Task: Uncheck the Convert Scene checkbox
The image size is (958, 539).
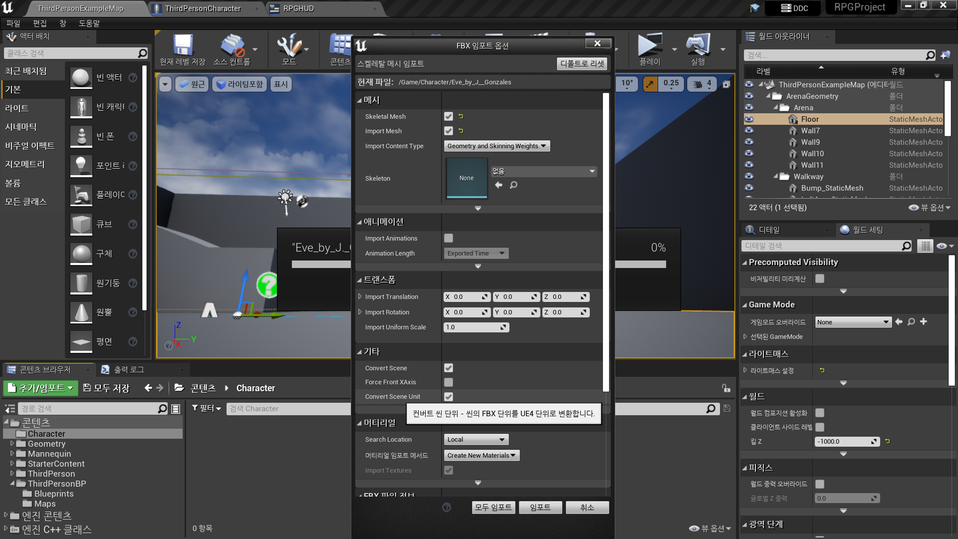Action: 449,368
